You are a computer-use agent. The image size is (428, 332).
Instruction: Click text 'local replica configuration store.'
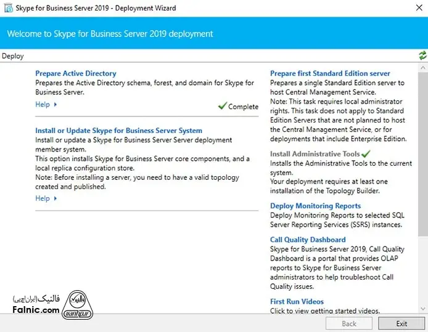(84, 168)
